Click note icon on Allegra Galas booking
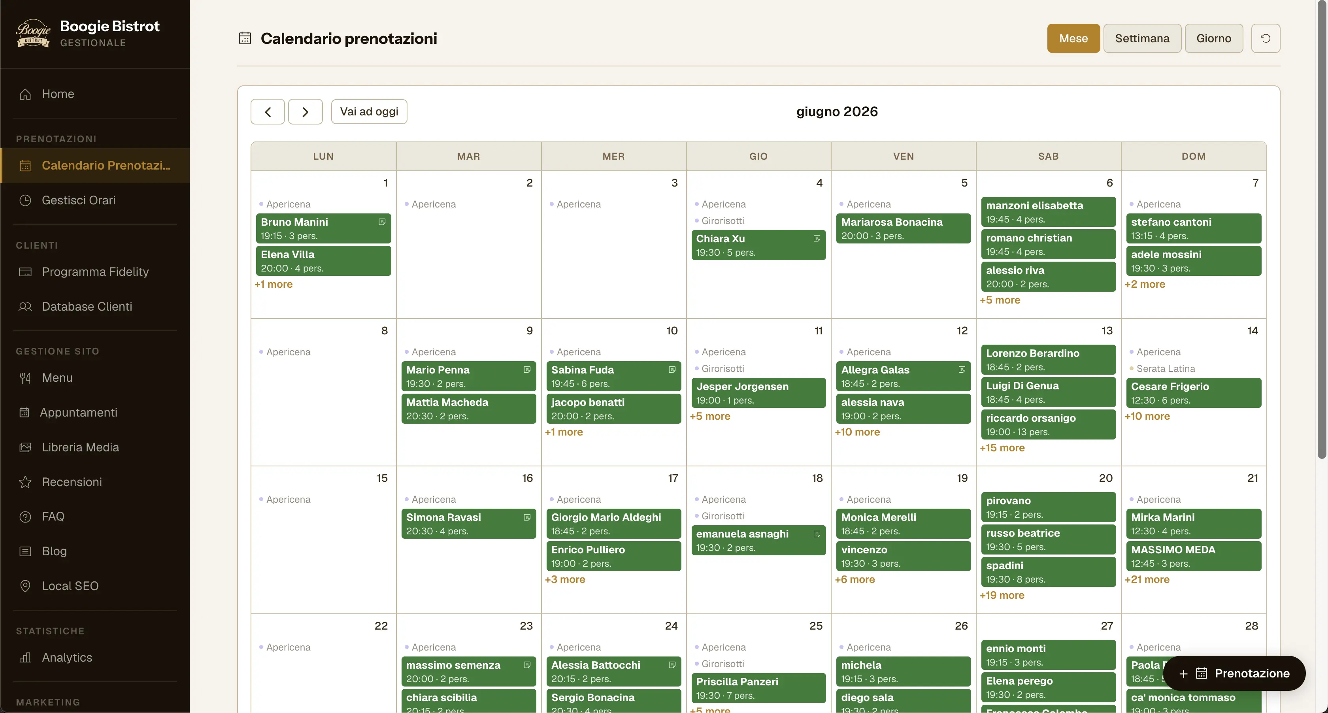The image size is (1328, 713). [x=962, y=370]
